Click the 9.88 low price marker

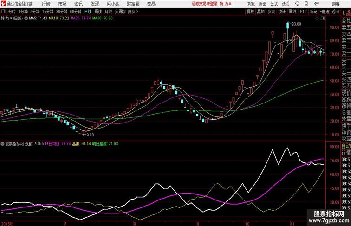point(90,135)
